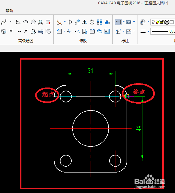This screenshot has height=193, width=175.
Task: Select the Hole/Shaft tool
Action: [41, 32]
